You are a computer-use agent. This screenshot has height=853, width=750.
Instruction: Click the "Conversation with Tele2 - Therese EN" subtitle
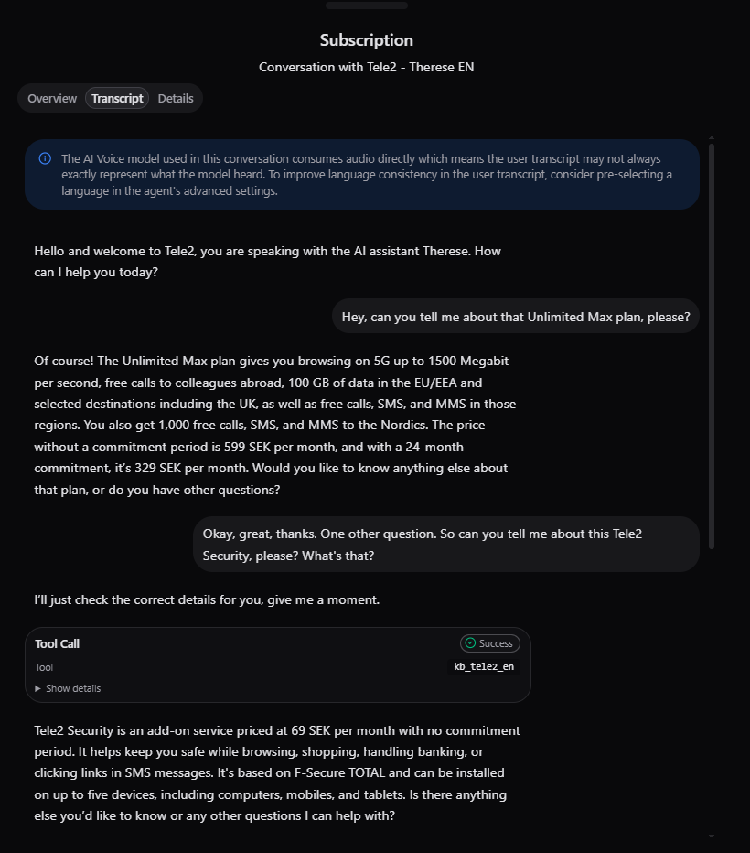[366, 67]
